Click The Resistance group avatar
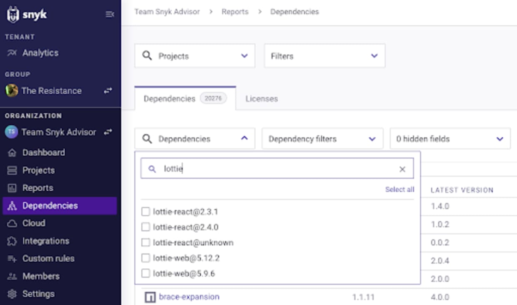 (12, 91)
